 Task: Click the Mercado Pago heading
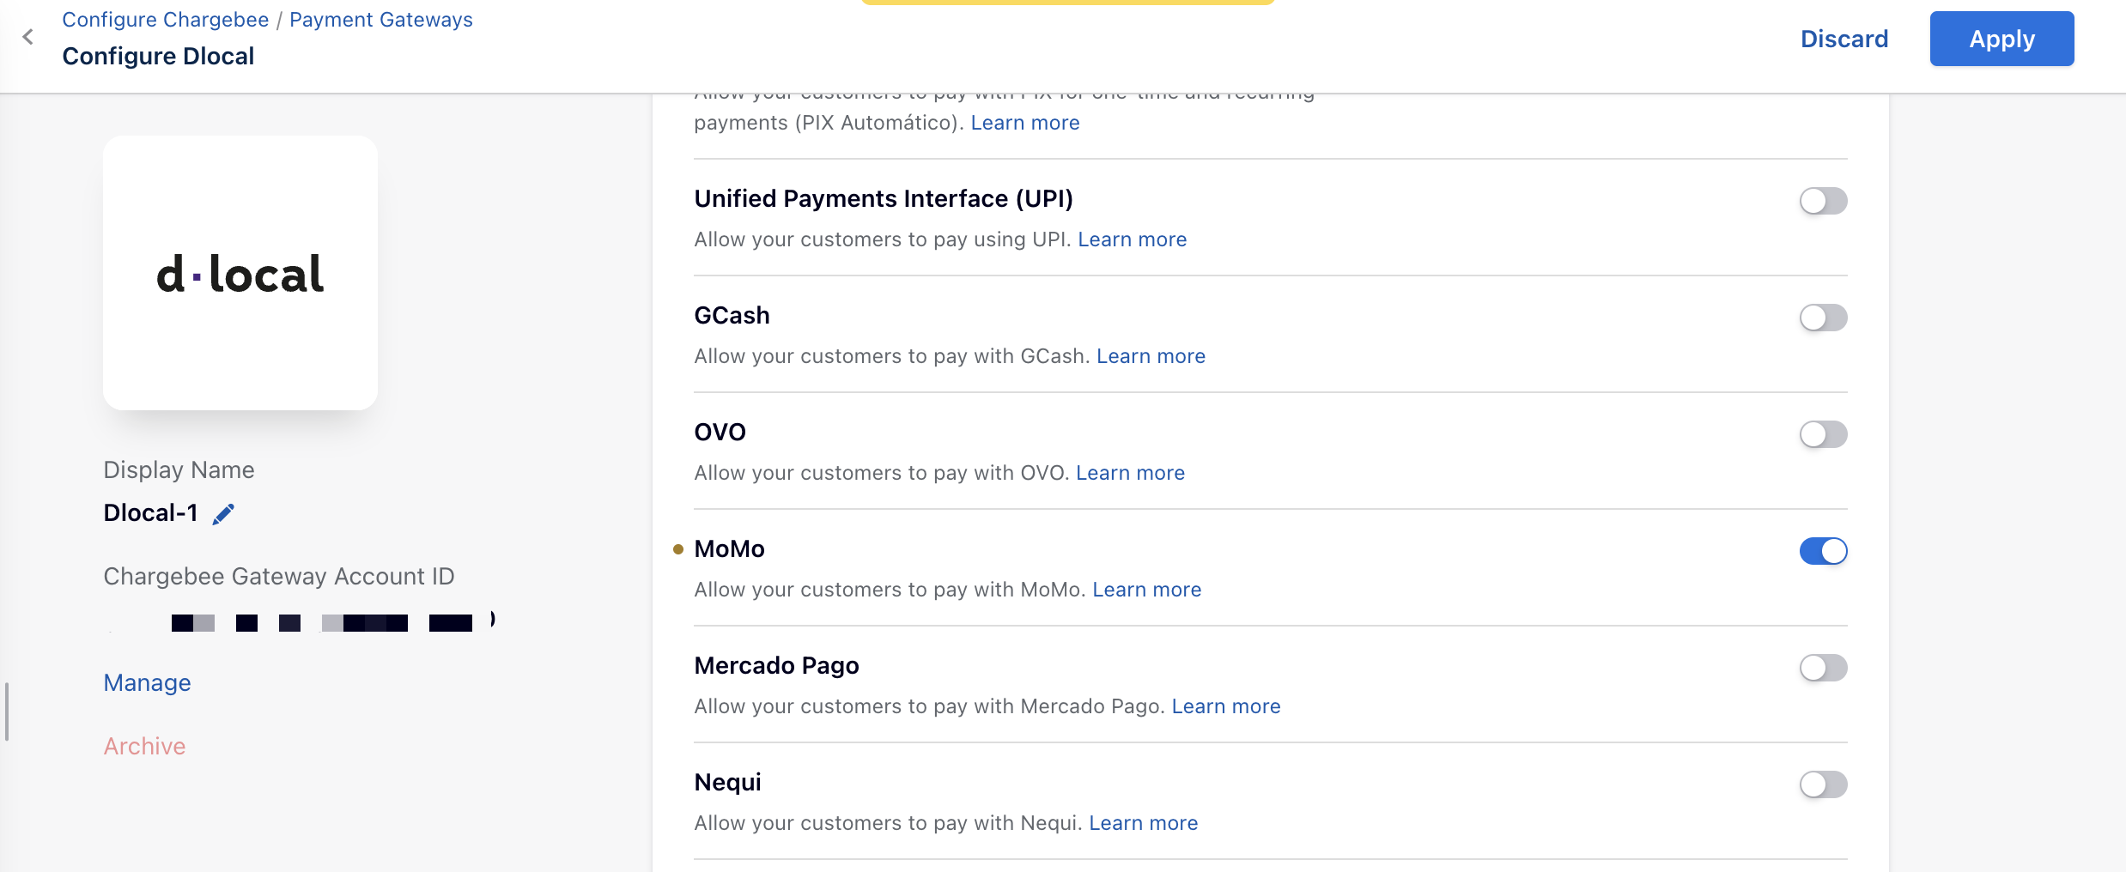tap(776, 666)
